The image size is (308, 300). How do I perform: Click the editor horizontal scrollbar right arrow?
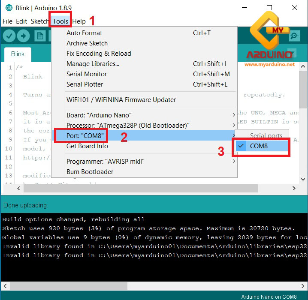[x=294, y=188]
